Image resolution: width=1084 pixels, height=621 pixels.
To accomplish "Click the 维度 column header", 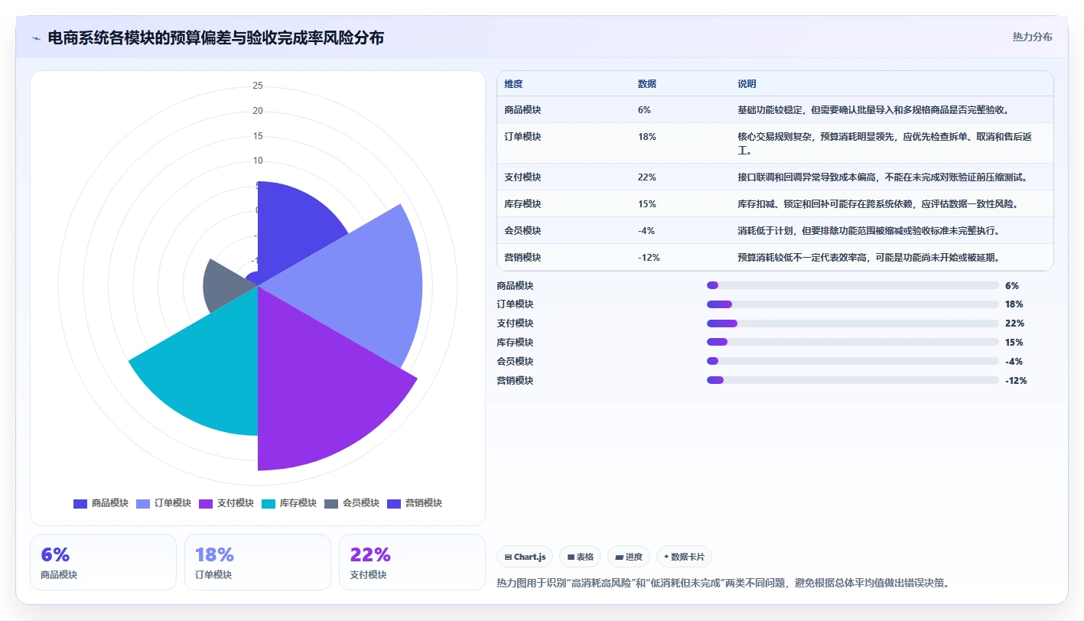I will 514,84.
